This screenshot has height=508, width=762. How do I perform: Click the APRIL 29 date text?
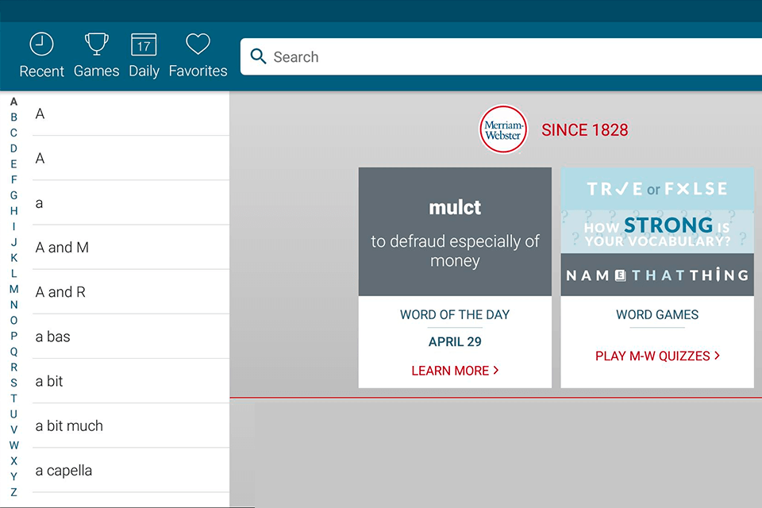455,342
